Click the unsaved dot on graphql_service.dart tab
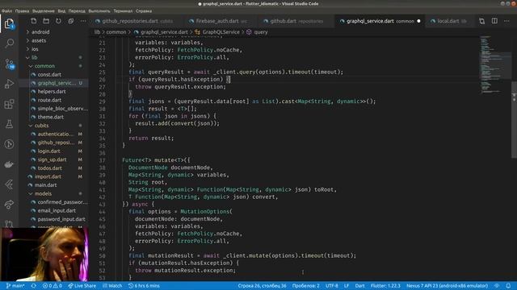This screenshot has width=517, height=290. click(x=418, y=21)
